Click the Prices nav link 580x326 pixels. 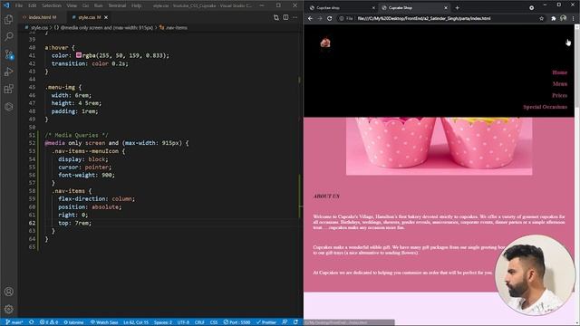coord(560,95)
